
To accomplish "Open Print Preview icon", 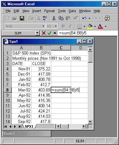I will click(x=38, y=19).
